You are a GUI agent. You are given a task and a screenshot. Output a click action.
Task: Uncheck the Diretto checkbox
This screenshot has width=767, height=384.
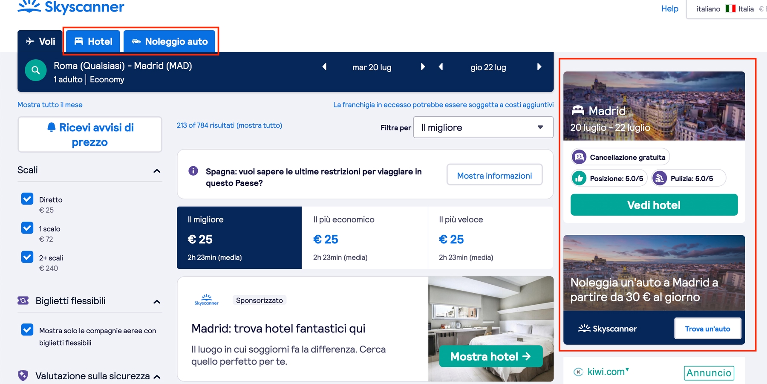[27, 199]
